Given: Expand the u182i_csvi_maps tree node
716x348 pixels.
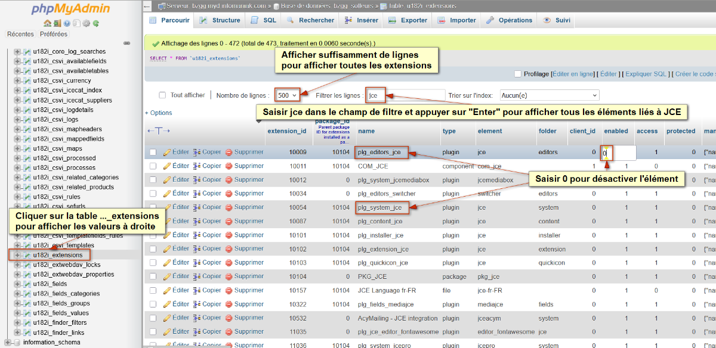Looking at the screenshot, I should tap(17, 148).
